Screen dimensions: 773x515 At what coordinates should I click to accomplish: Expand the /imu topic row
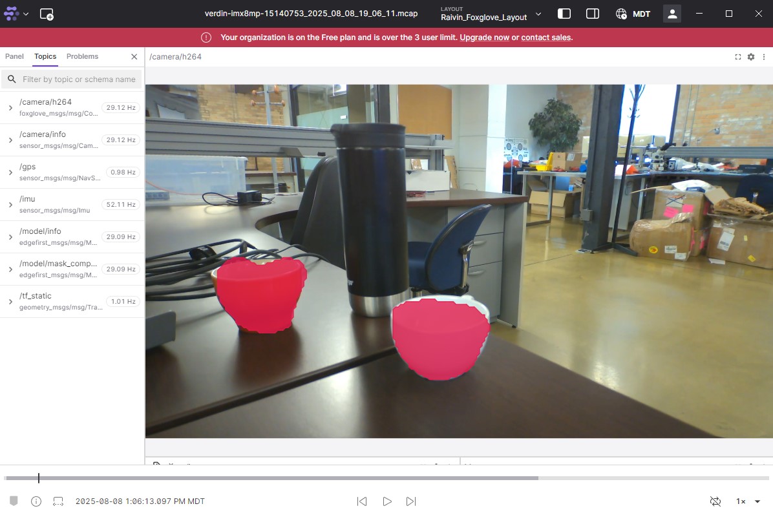click(x=10, y=205)
